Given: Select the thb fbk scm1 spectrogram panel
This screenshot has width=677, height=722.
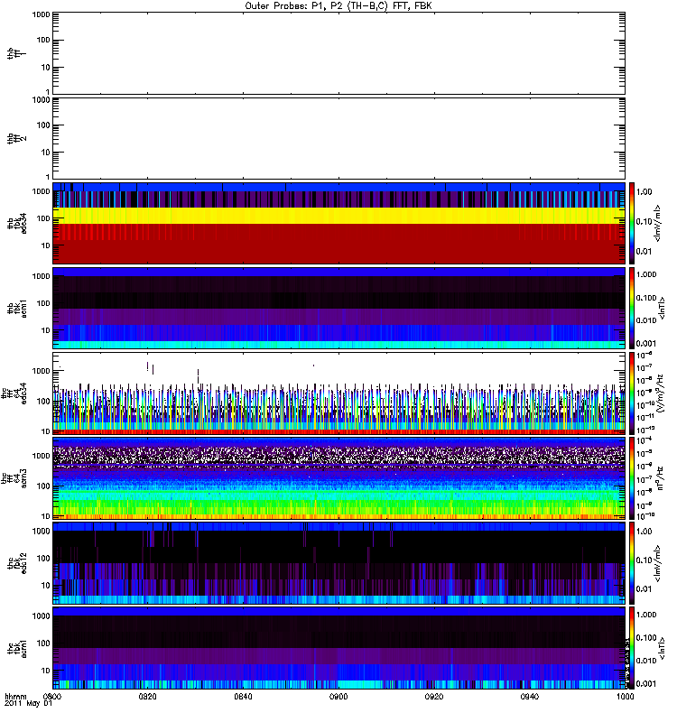Looking at the screenshot, I should (x=338, y=308).
